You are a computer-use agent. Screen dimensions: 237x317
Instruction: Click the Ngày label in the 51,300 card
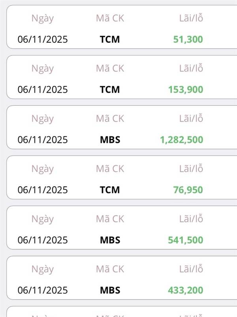(x=42, y=18)
